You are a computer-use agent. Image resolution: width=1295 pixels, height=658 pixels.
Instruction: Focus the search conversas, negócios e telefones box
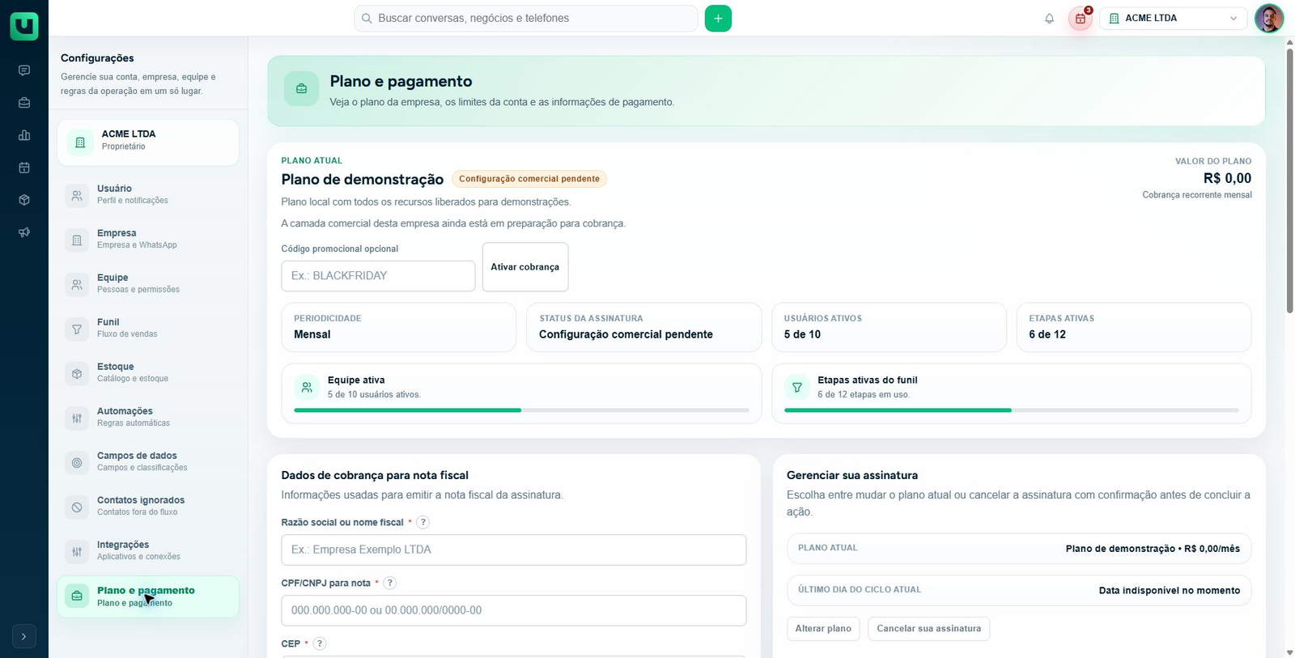click(x=526, y=18)
